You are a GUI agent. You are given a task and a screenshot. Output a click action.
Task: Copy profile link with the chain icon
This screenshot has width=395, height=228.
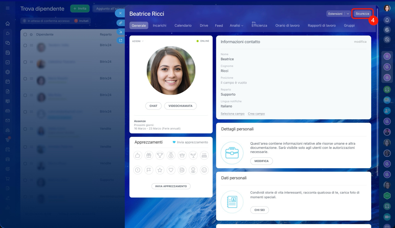(120, 23)
